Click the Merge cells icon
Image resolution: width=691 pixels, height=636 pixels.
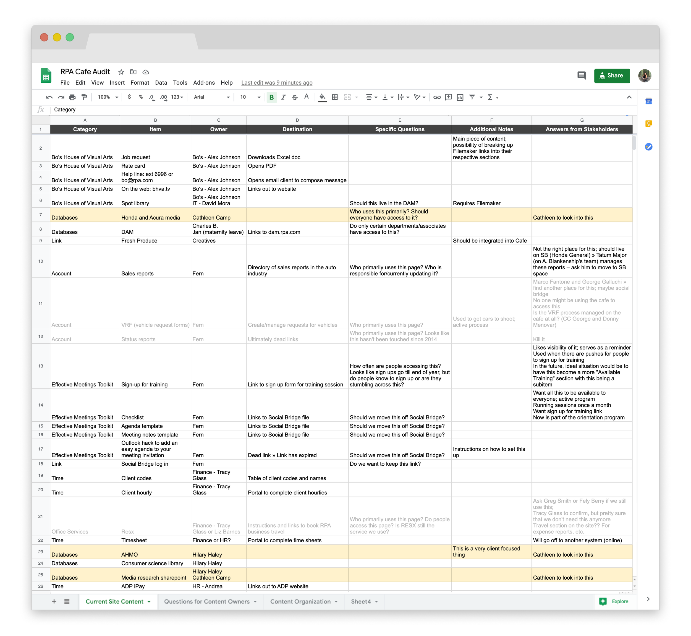pyautogui.click(x=347, y=97)
